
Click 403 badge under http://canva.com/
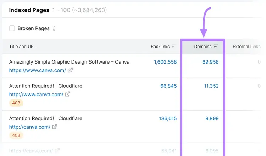pos(16,135)
